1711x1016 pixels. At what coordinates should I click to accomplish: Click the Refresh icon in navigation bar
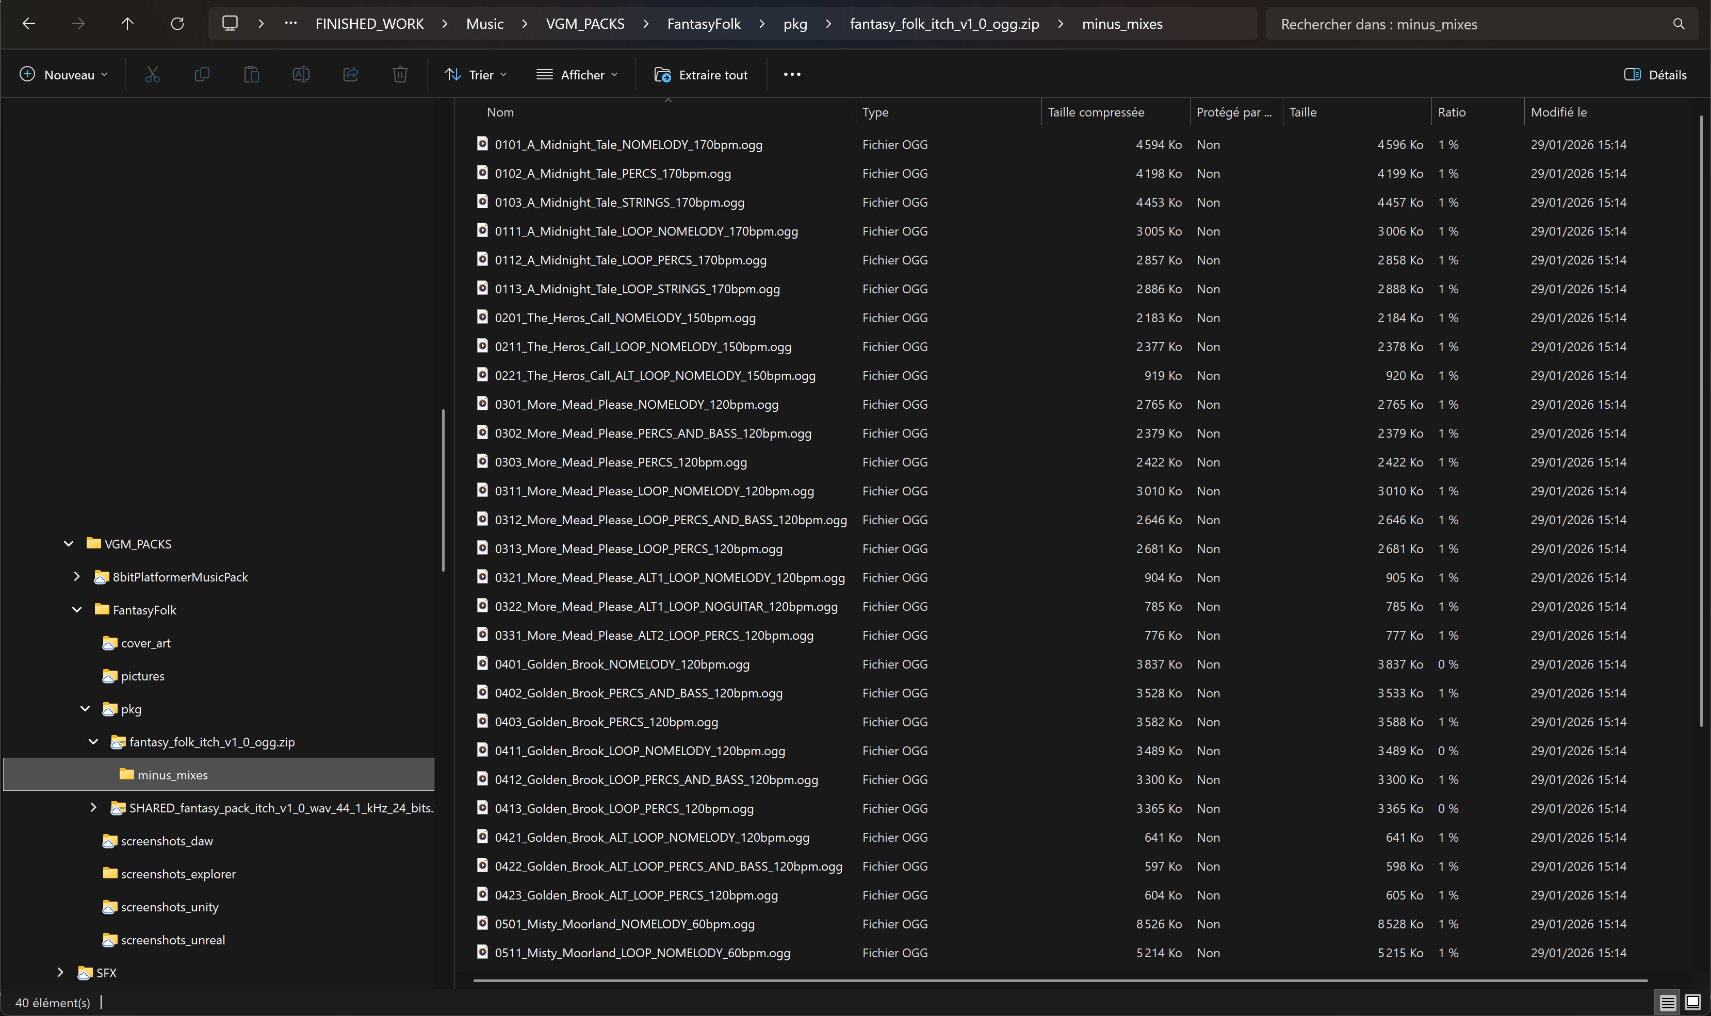tap(177, 24)
